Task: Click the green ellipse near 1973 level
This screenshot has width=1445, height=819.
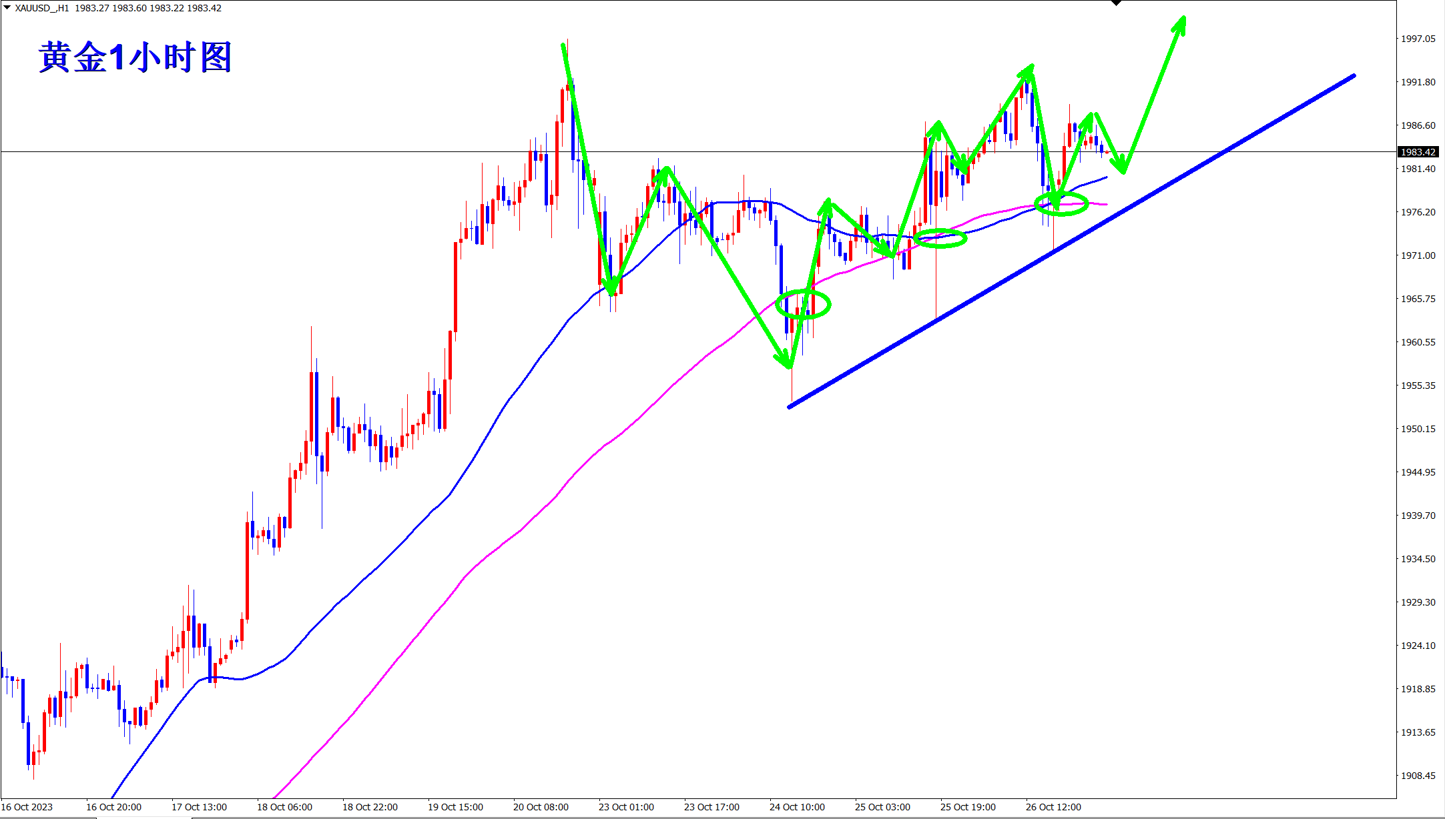Action: point(940,238)
